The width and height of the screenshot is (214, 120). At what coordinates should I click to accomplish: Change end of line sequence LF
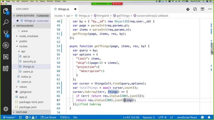(172, 117)
